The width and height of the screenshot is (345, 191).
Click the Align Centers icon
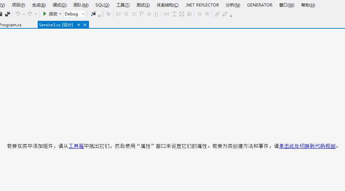tap(126, 14)
